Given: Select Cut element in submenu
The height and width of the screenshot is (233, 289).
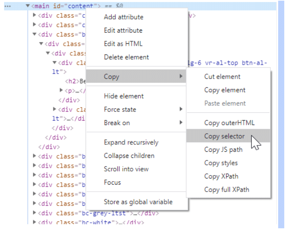Looking at the screenshot, I should (x=222, y=77).
